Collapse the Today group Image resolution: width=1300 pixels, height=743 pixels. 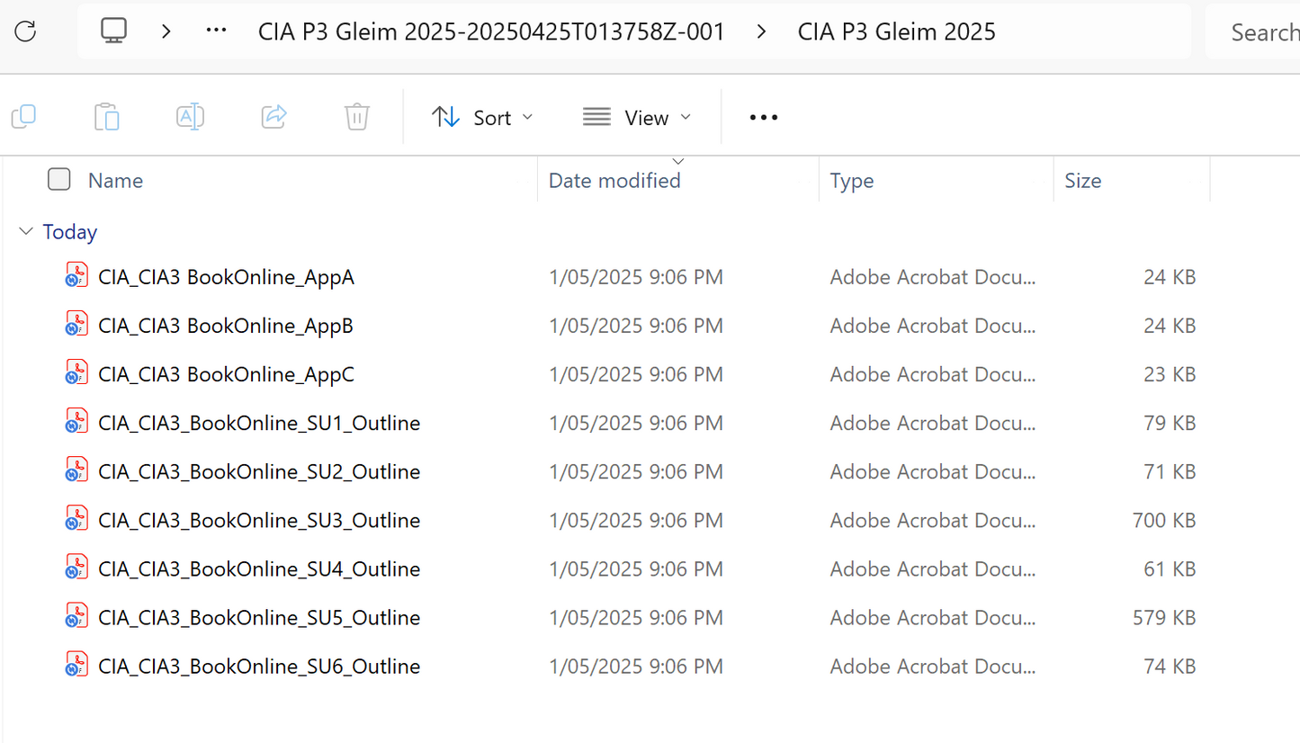[x=25, y=231]
